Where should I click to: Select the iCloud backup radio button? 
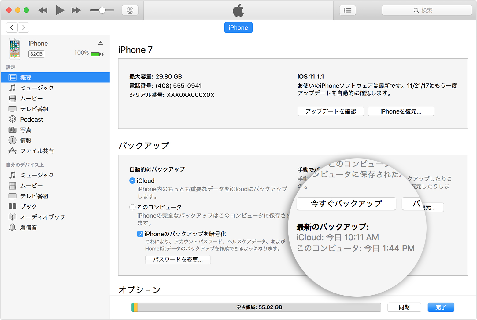[132, 181]
